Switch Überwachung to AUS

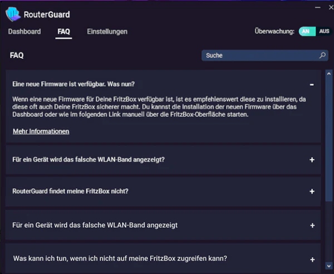324,31
